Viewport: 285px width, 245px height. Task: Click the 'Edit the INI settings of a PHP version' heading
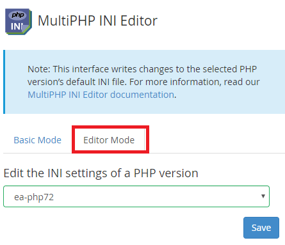[101, 173]
